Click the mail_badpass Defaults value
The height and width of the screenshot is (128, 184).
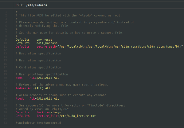pyautogui.click(x=47, y=43)
